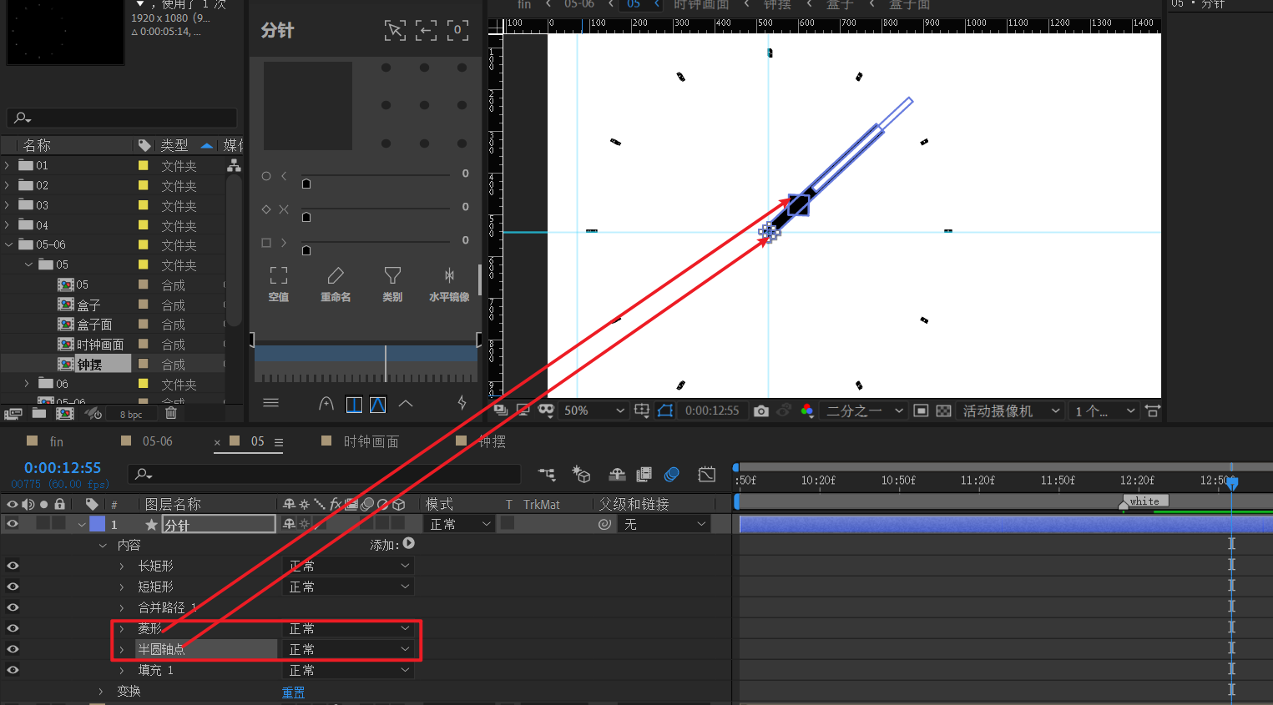The width and height of the screenshot is (1273, 705).
Task: Switch to the 05-06 timeline tab
Action: tap(157, 441)
